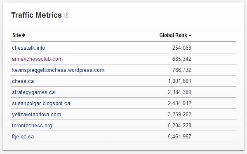
Task: Open chesstalk.info link
Action: [28, 48]
